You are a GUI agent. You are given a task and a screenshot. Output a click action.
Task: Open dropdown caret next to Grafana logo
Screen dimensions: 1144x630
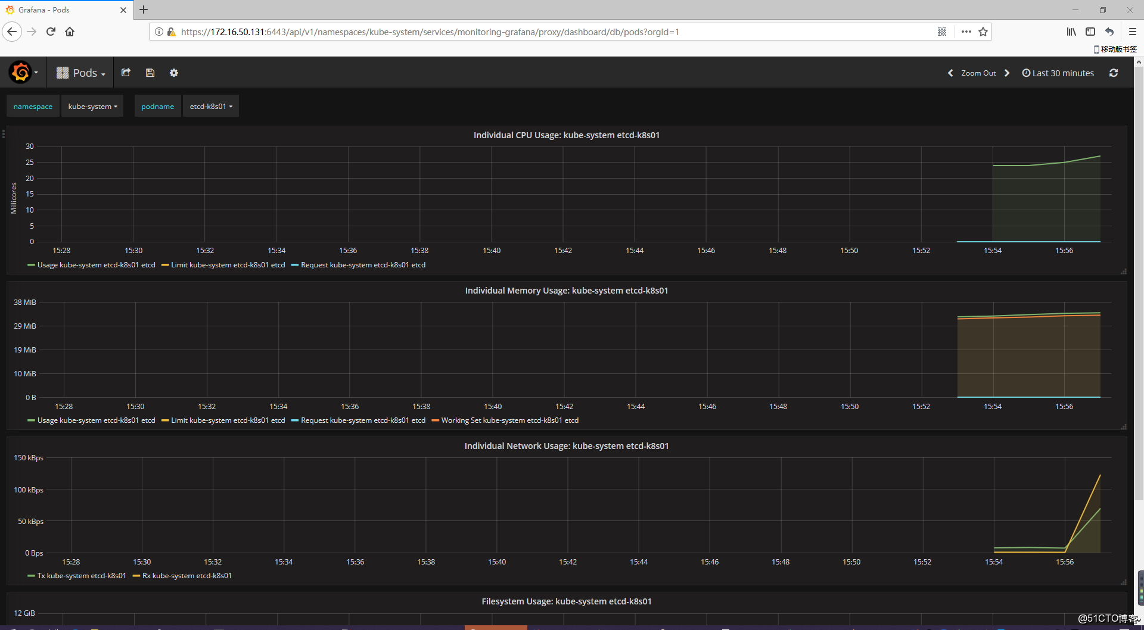(36, 73)
